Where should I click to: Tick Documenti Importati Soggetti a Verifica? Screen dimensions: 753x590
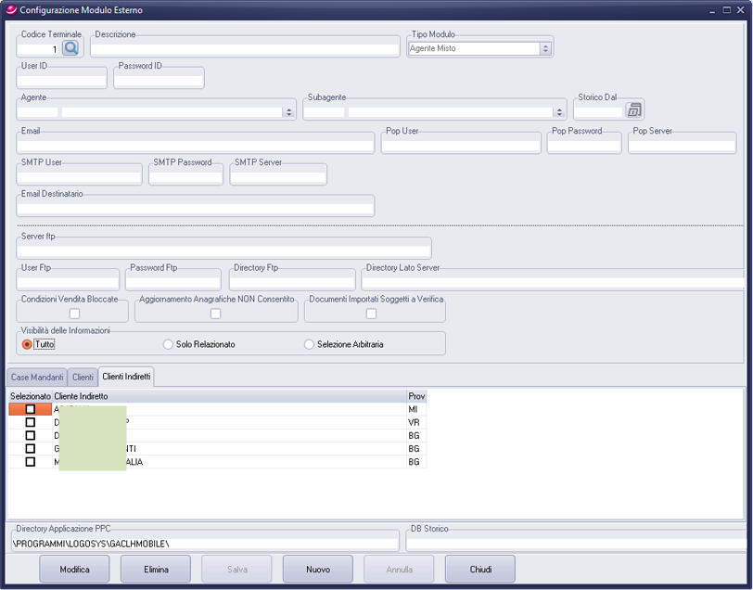[371, 314]
